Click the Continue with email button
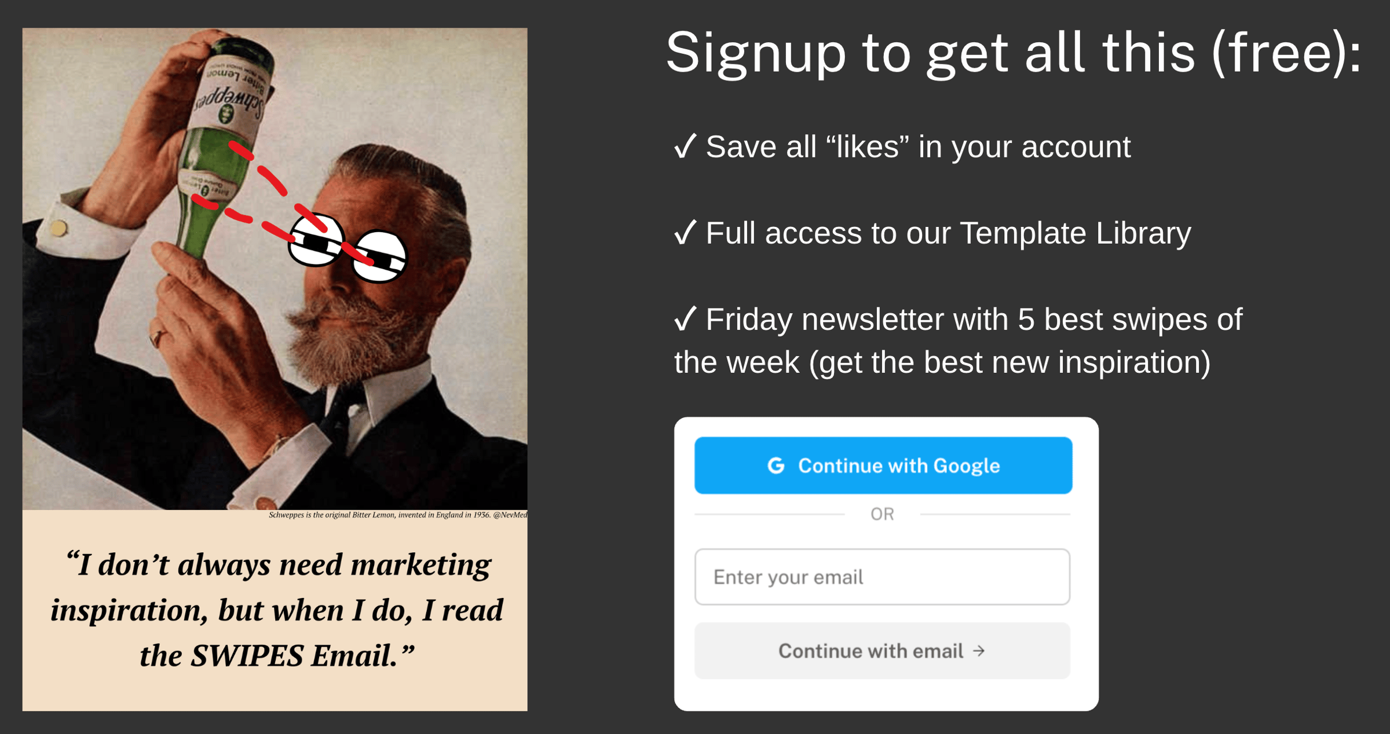1390x734 pixels. 882,651
